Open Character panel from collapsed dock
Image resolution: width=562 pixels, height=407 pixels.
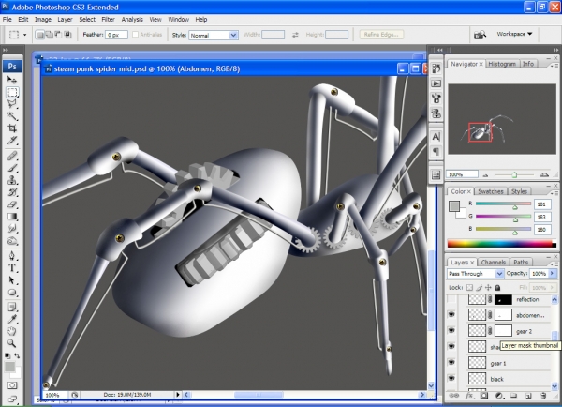pyautogui.click(x=436, y=136)
